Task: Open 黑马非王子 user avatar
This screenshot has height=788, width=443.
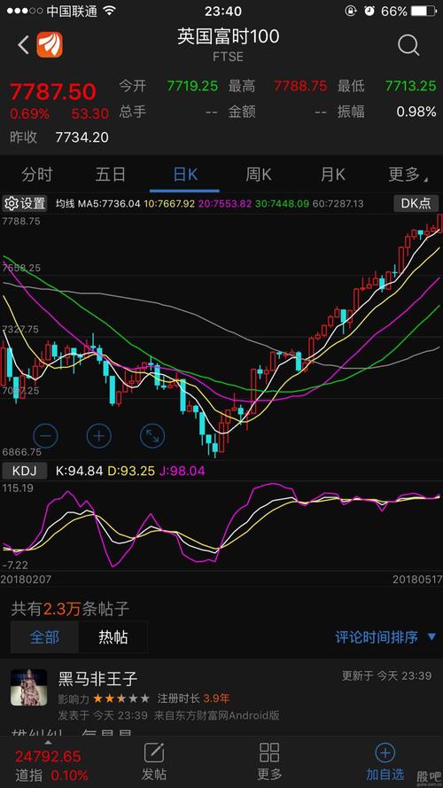Action: tap(28, 687)
